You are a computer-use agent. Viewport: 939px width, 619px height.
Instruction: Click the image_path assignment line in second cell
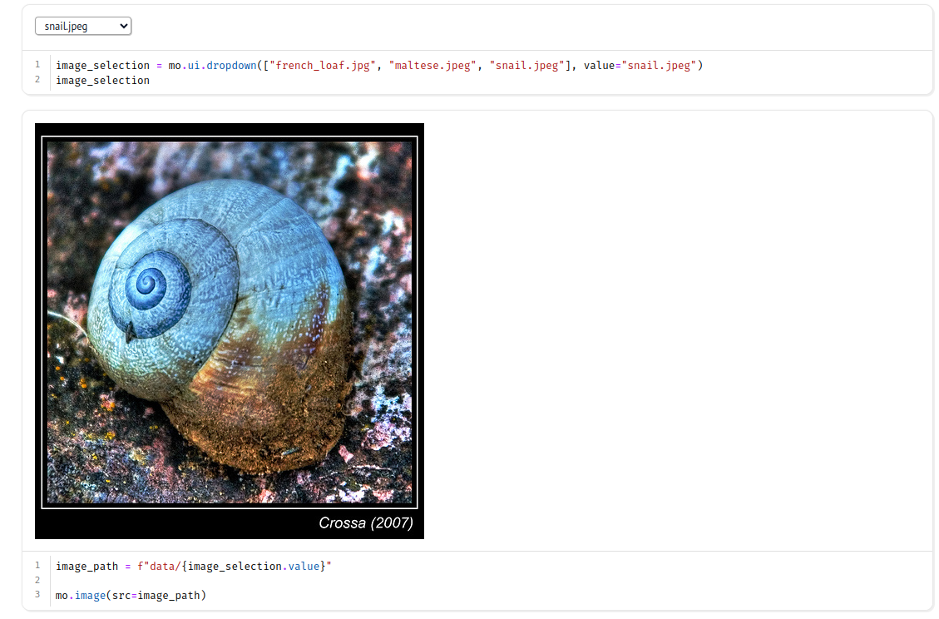[194, 567]
